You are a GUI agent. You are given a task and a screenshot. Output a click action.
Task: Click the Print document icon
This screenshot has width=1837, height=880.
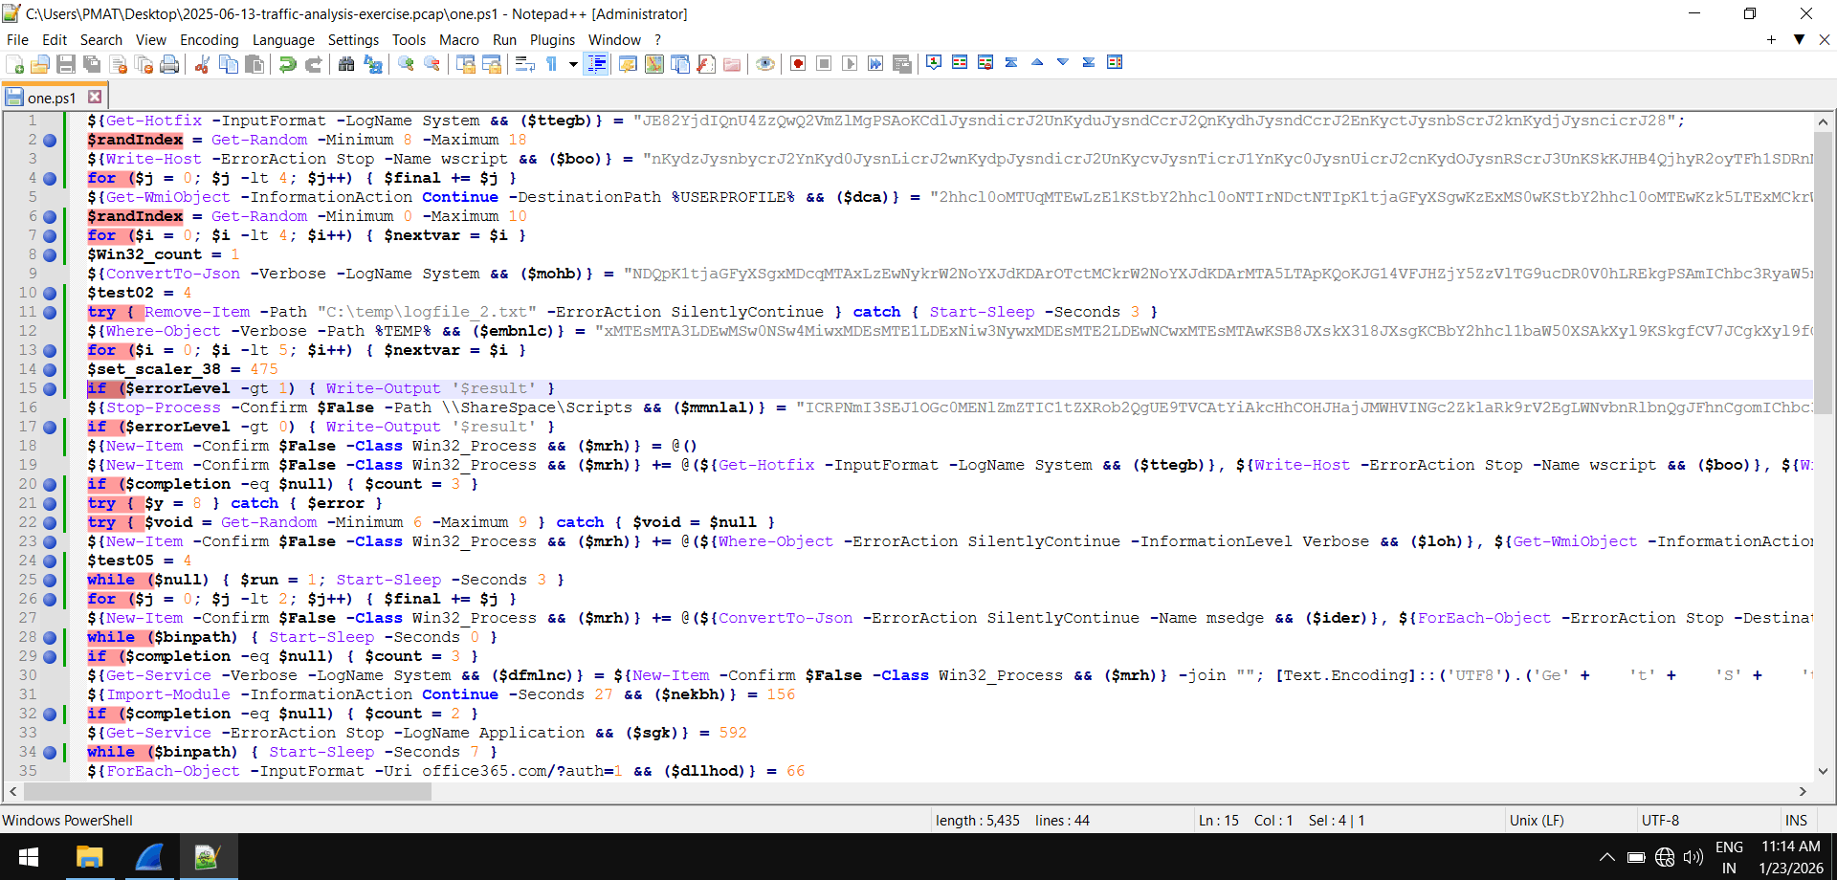(x=169, y=63)
